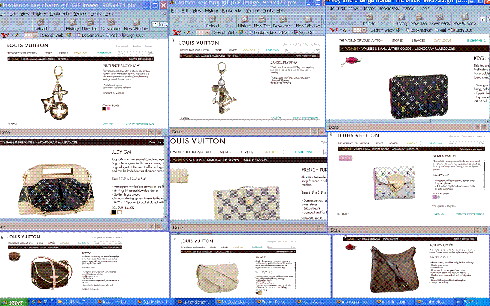Image resolution: width=490 pixels, height=306 pixels.
Task: Click the EN language indicator in the system tray
Action: click(458, 302)
